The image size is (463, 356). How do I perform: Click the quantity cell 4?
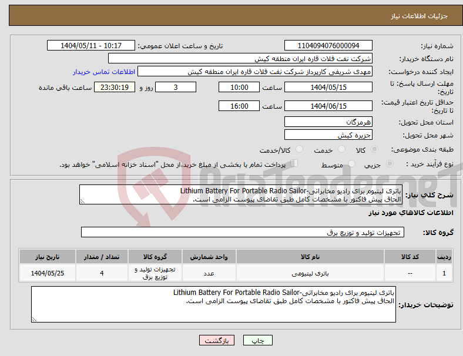click(102, 273)
